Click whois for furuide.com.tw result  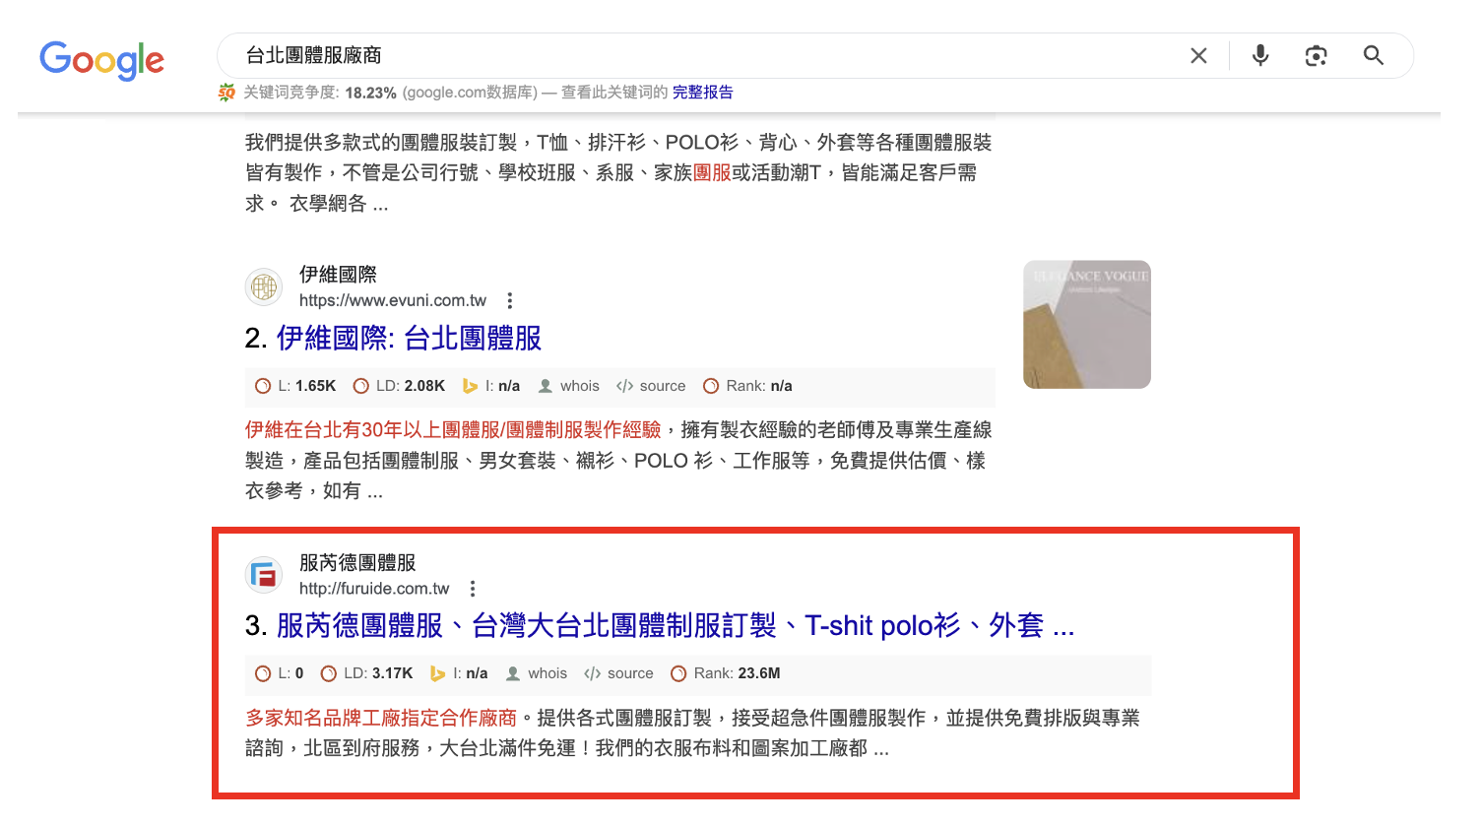coord(537,673)
